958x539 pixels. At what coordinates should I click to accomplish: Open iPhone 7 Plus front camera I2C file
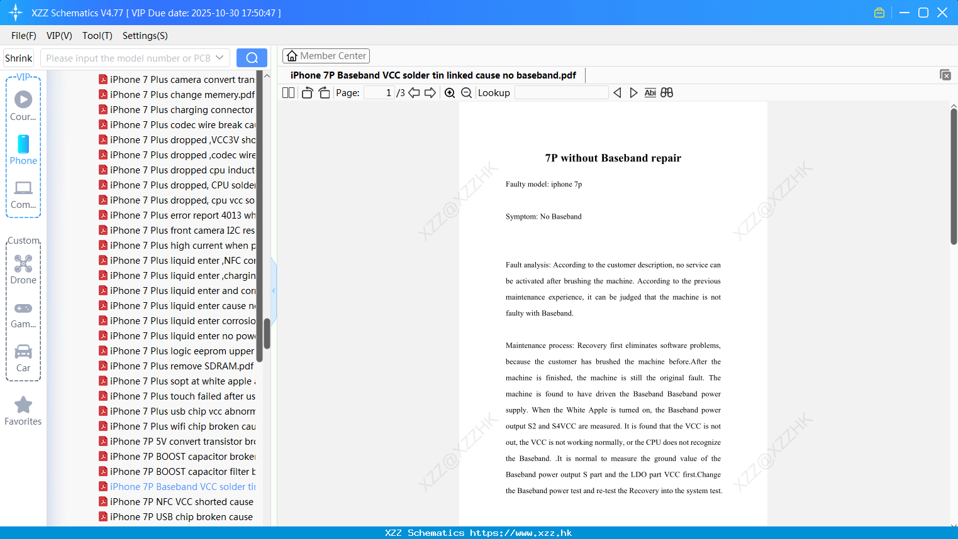(x=177, y=231)
